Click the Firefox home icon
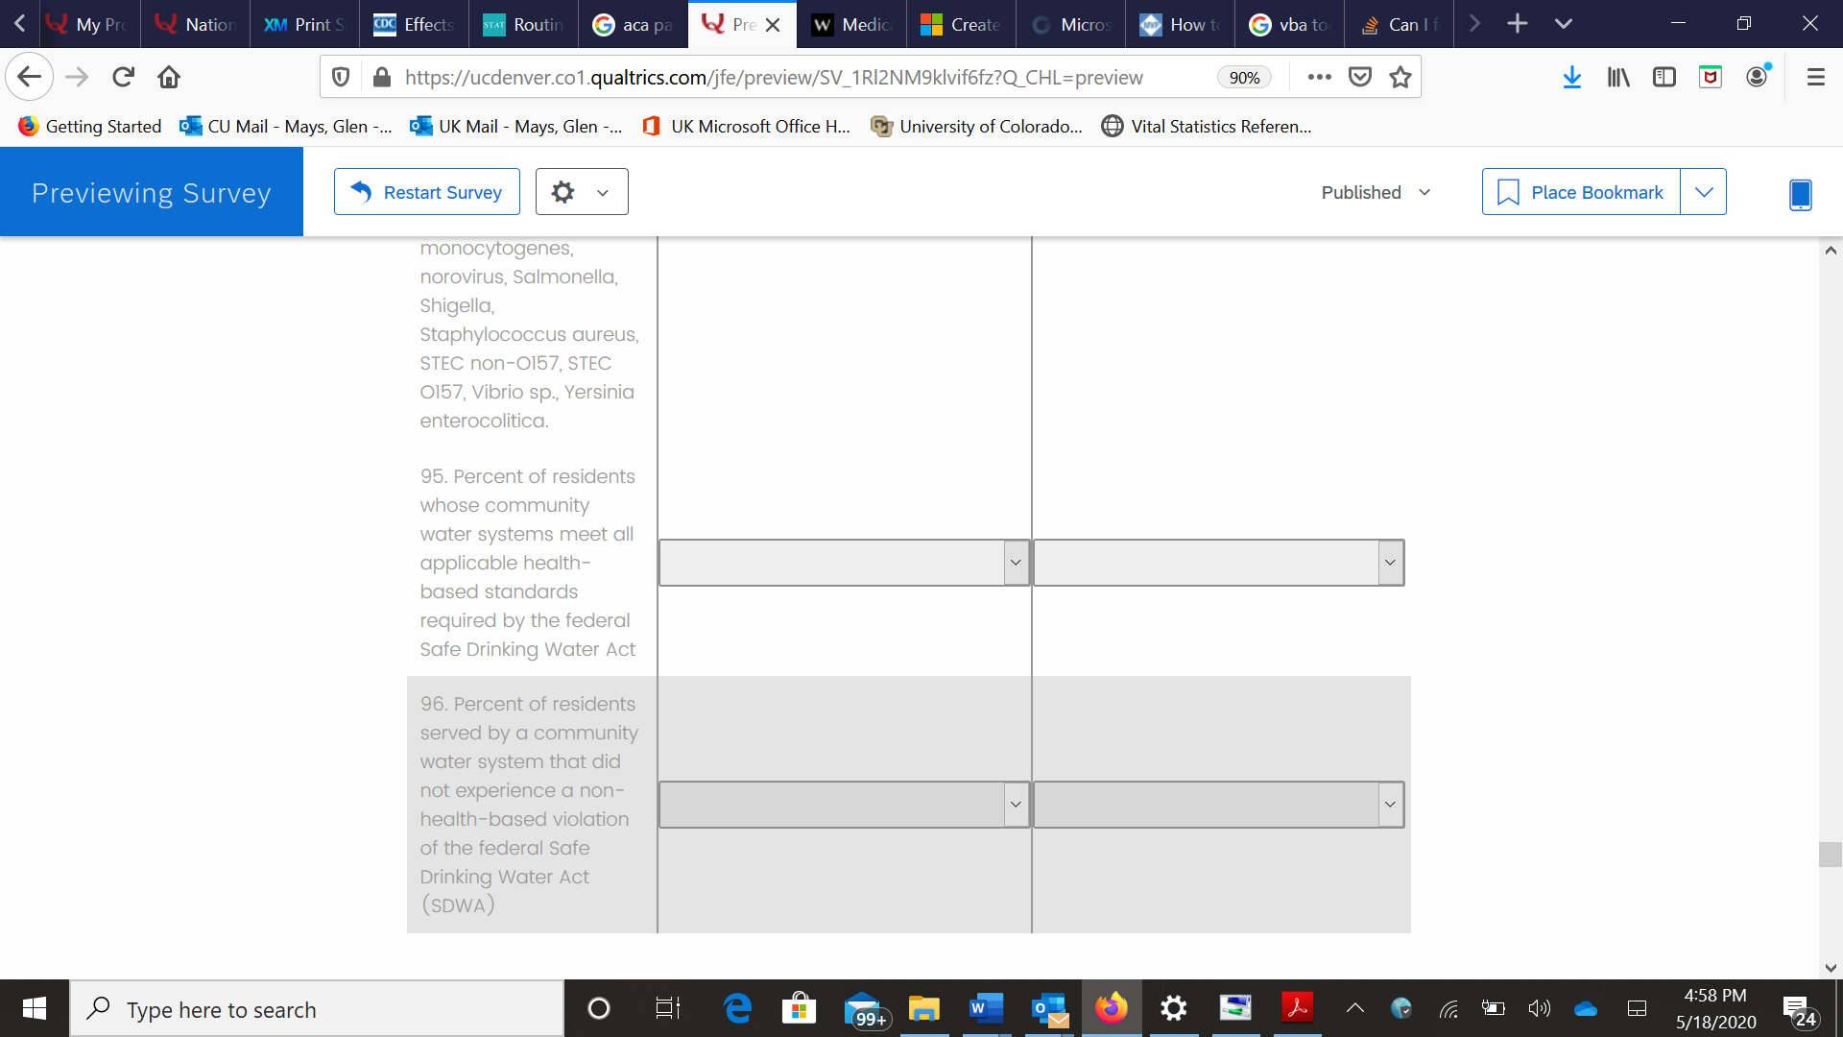The width and height of the screenshot is (1843, 1037). 169,77
